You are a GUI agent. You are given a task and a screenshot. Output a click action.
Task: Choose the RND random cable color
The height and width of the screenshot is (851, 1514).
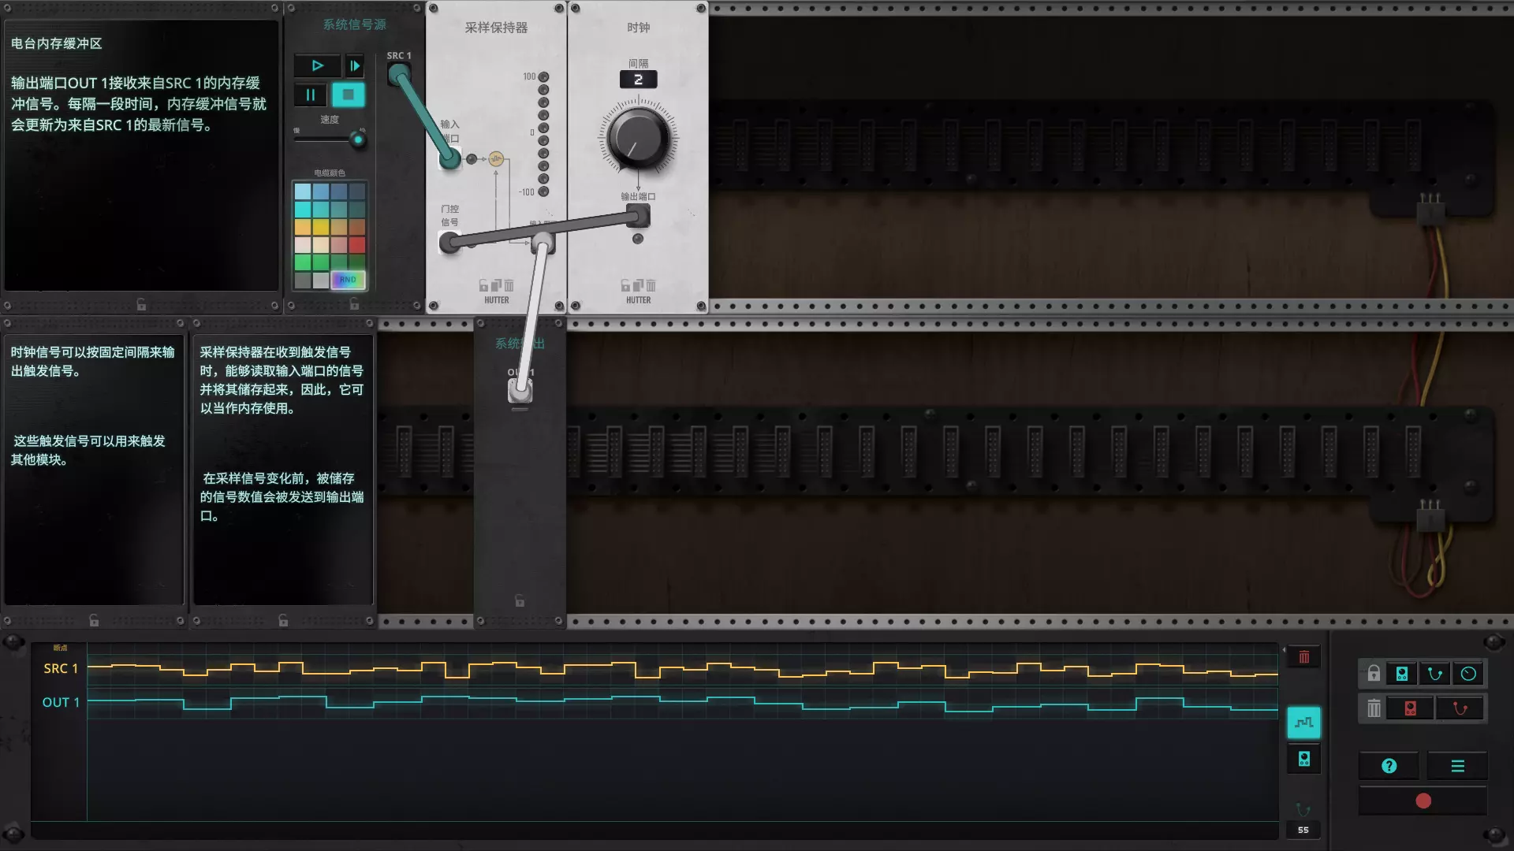(348, 280)
